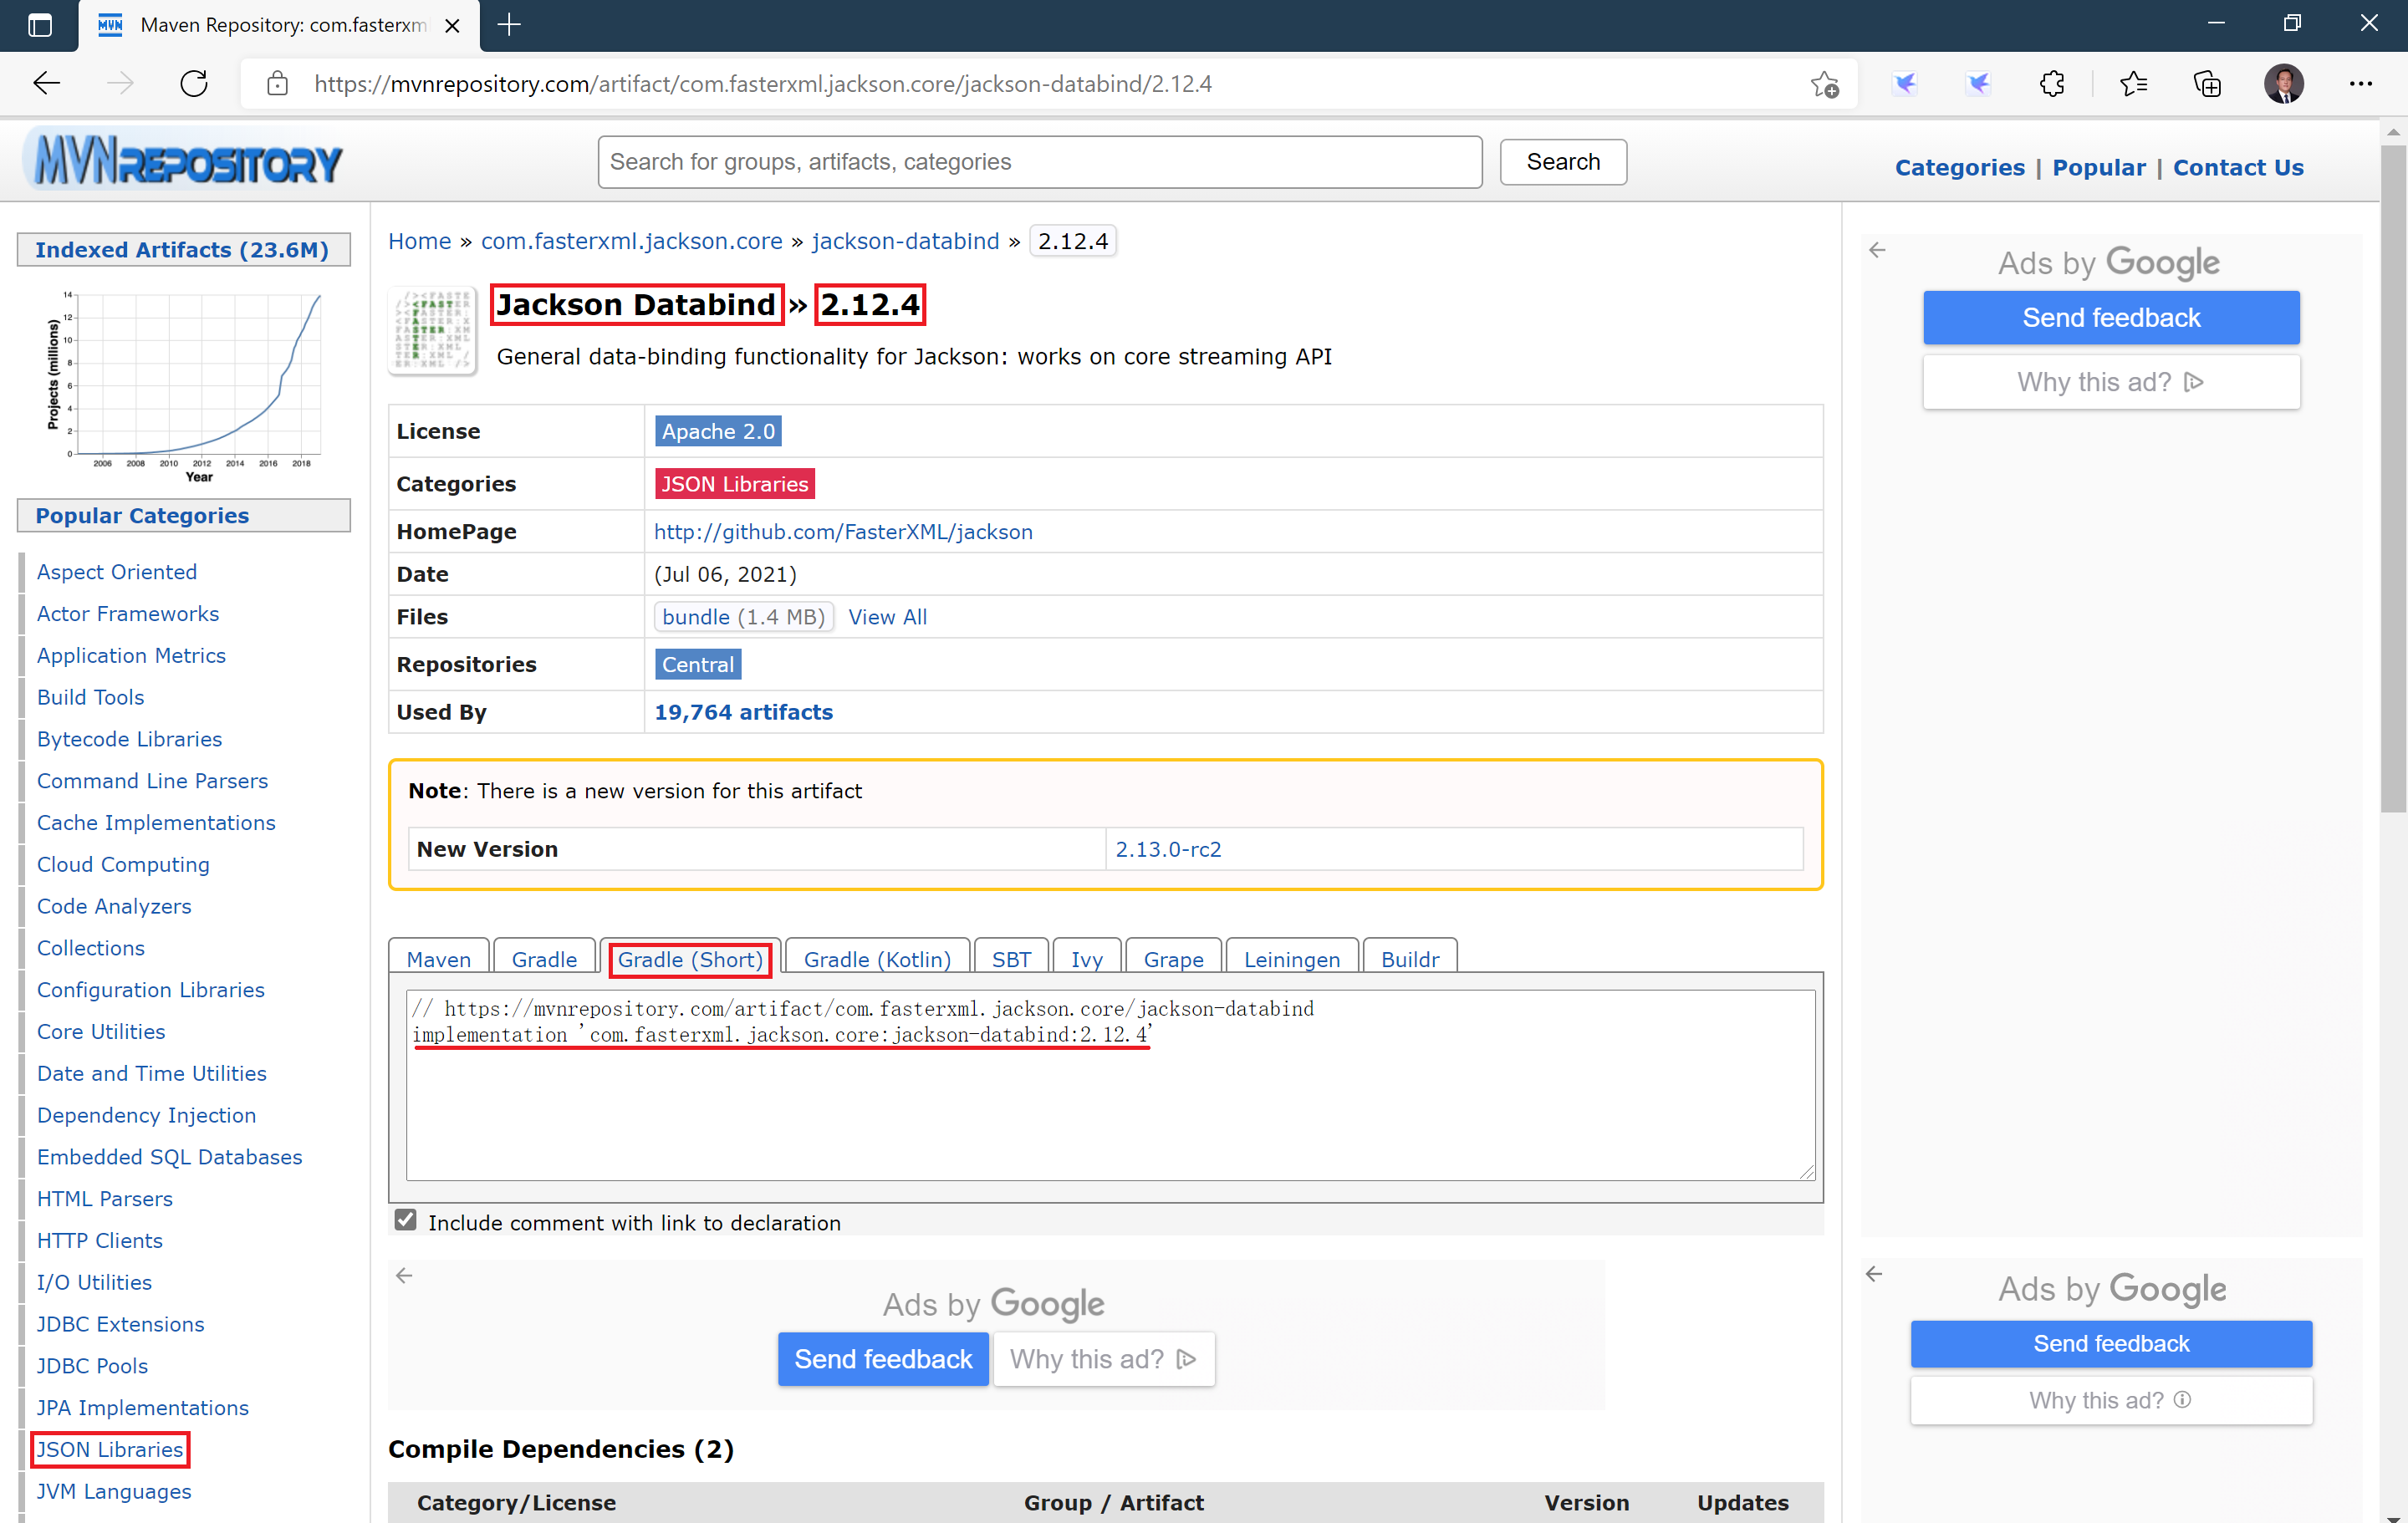
Task: Toggle Include comment with link checkbox
Action: pos(405,1220)
